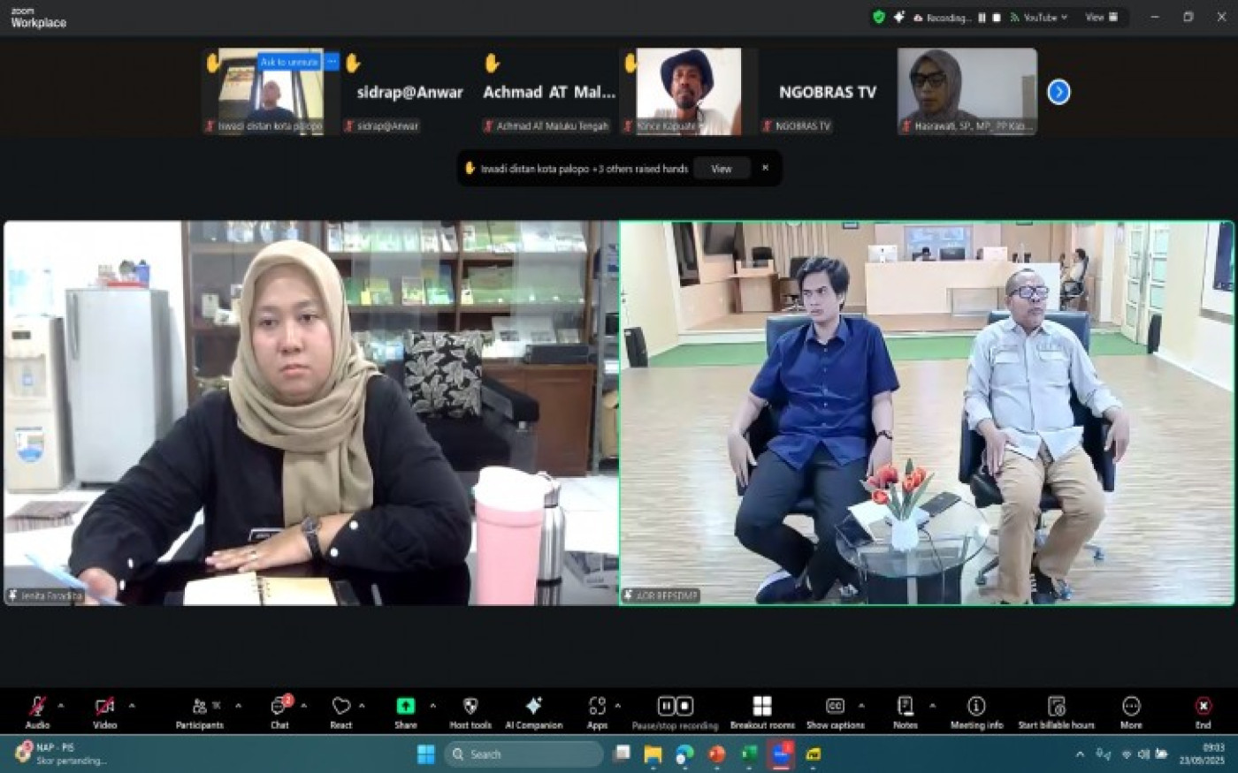Pause or stop the recording
The width and height of the screenshot is (1238, 773).
[675, 711]
